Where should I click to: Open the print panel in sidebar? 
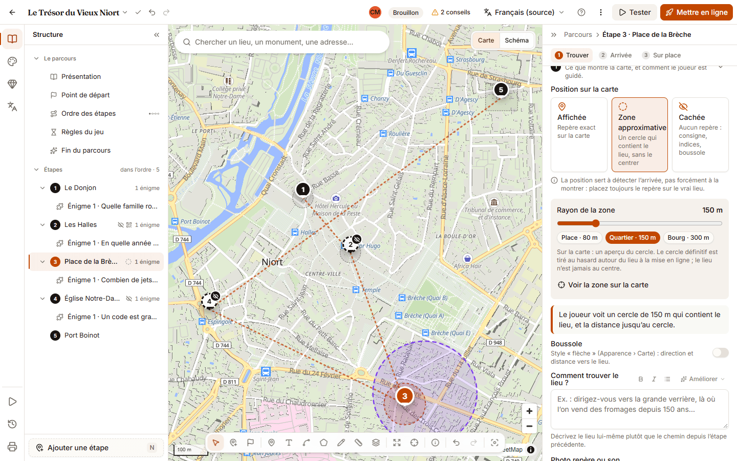[12, 447]
